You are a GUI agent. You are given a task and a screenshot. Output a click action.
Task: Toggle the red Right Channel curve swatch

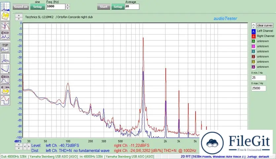(254, 36)
